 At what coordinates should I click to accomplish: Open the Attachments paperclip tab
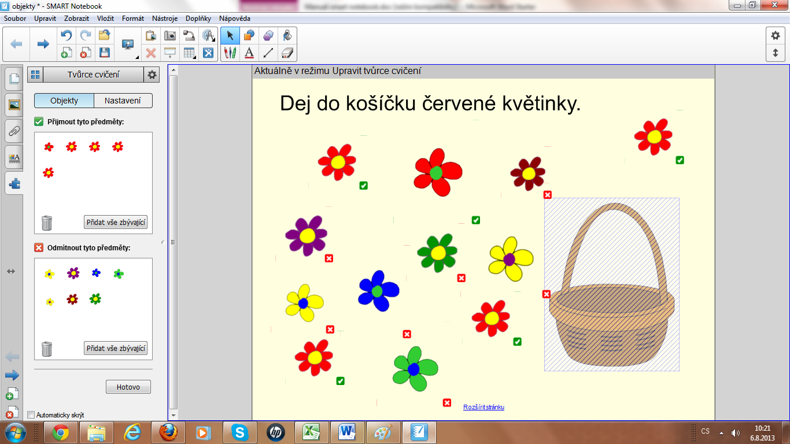pos(14,131)
